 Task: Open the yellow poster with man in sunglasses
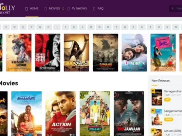tap(19, 52)
